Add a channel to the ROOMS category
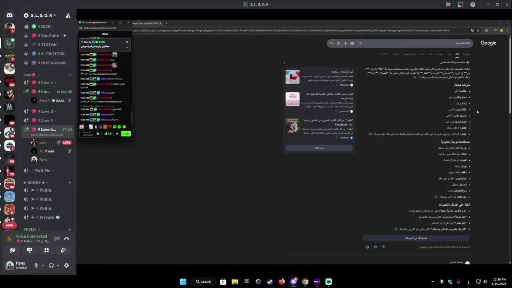This screenshot has height=288, width=512. 70,182
